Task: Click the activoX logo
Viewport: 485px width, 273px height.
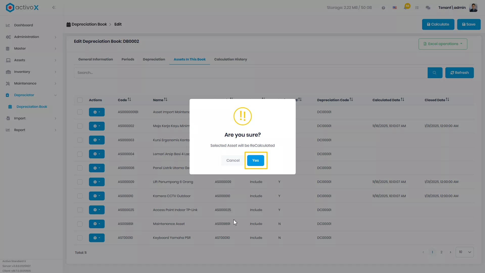Action: tap(22, 8)
